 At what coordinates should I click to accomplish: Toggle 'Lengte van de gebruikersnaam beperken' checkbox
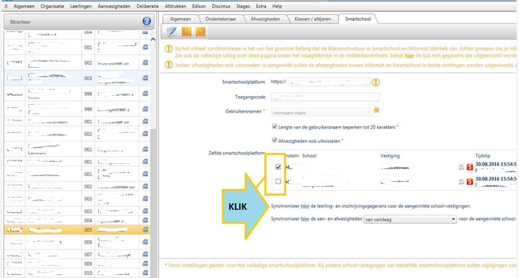click(x=275, y=126)
